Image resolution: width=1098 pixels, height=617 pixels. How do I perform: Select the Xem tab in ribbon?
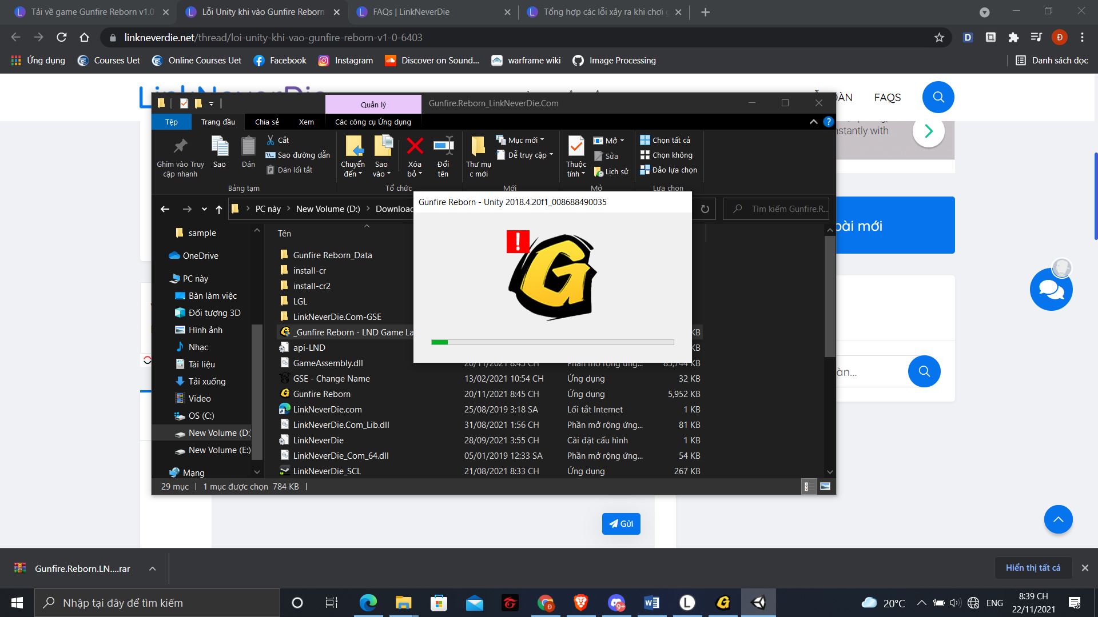305,121
